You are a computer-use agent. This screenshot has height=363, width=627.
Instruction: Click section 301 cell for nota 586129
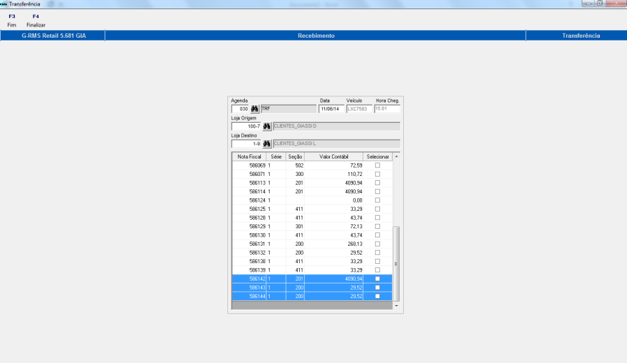coord(295,226)
